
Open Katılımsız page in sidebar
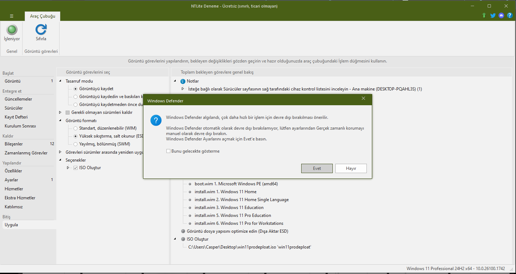point(28,207)
